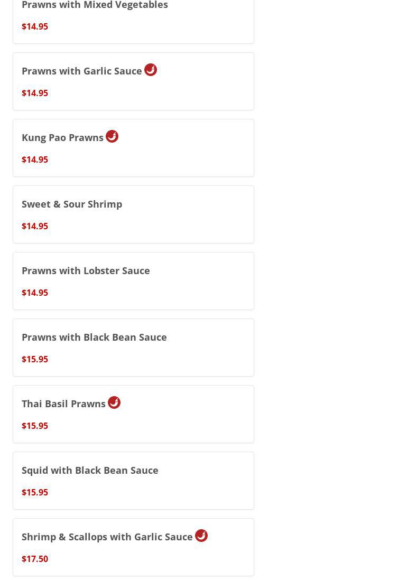The image size is (407, 581).
Task: Click the spicy pepper icon by Thai Basil Prawns
Action: (x=114, y=402)
